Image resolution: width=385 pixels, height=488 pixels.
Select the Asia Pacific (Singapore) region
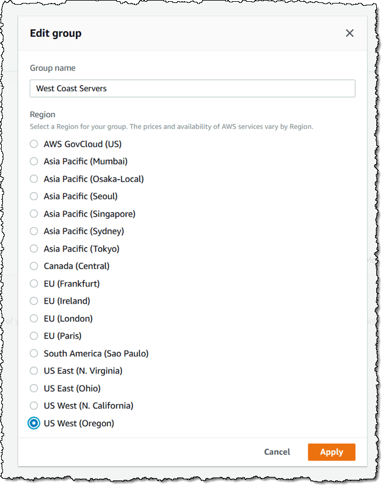33,214
